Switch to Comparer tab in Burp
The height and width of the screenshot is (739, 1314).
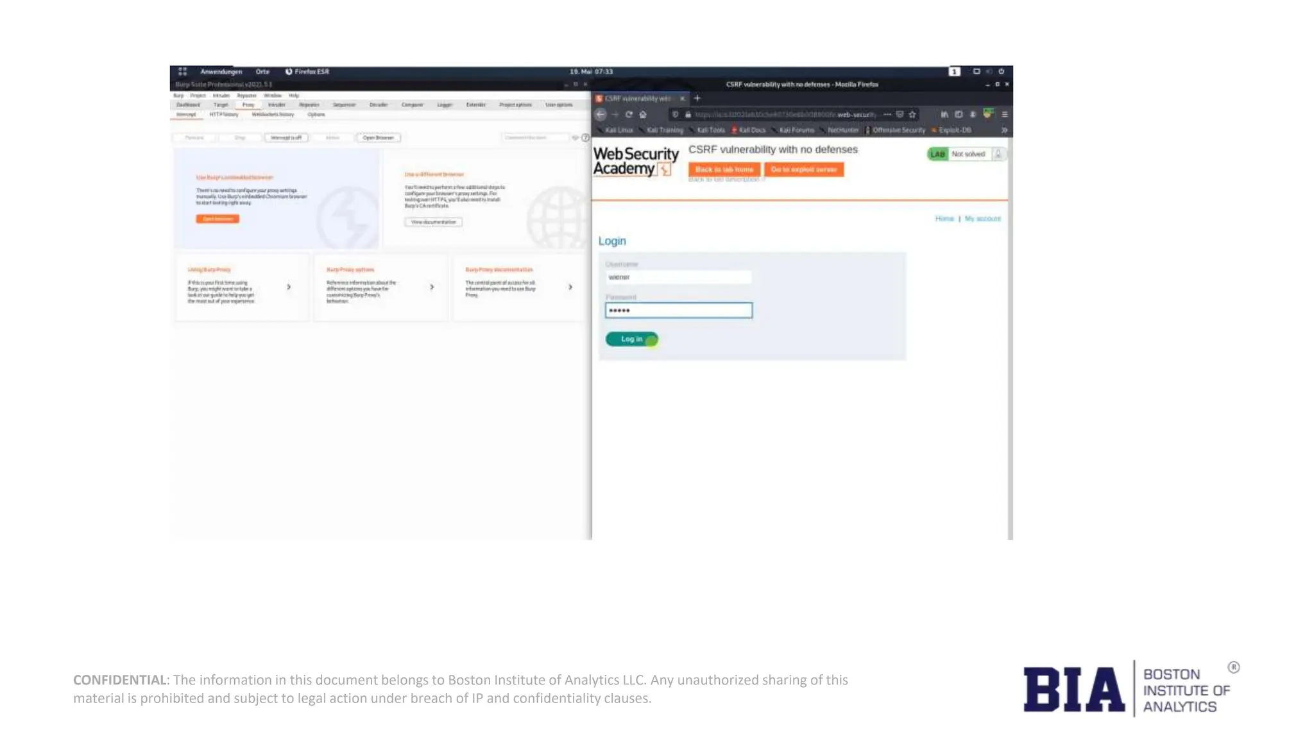412,105
